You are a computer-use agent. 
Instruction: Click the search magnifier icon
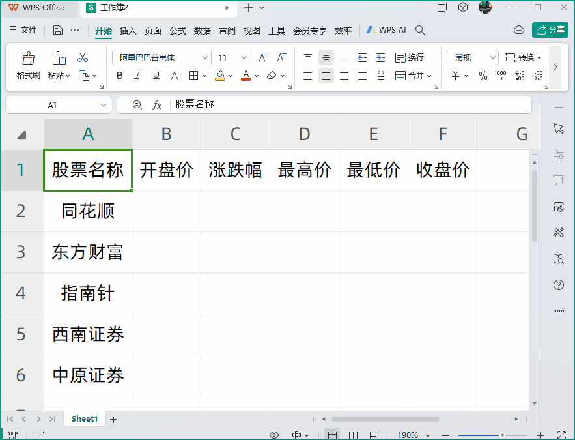point(420,30)
